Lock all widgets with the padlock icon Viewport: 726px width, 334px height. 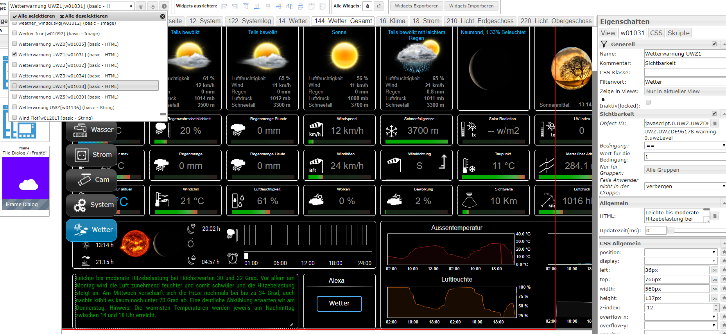[x=367, y=6]
